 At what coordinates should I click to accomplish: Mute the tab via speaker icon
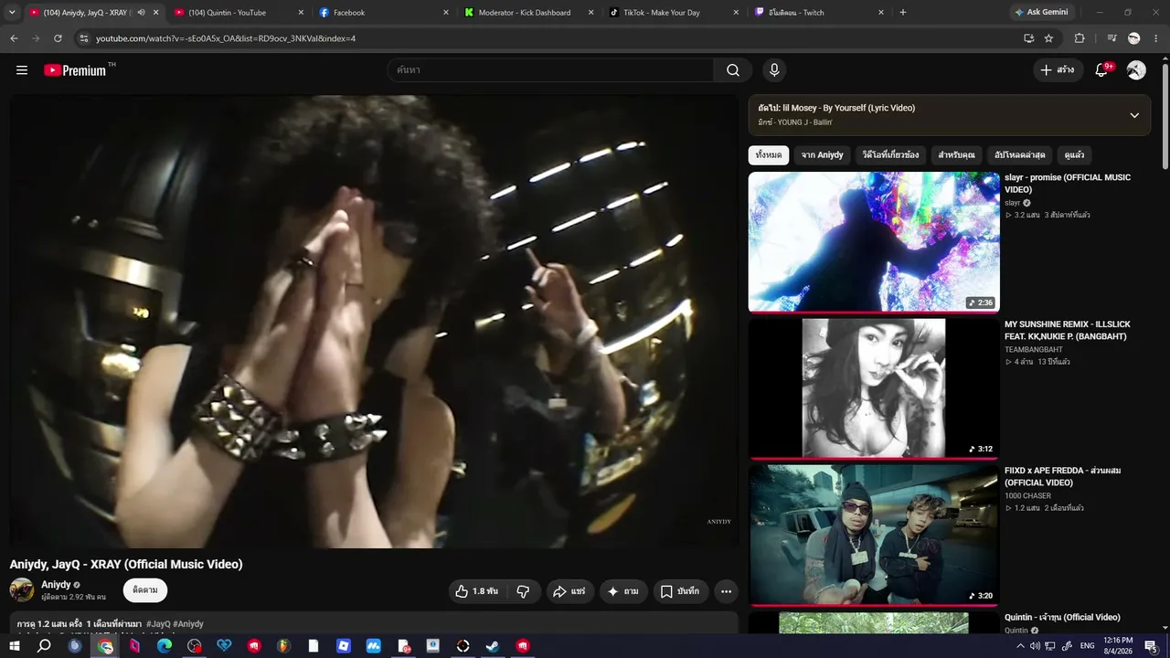click(141, 13)
